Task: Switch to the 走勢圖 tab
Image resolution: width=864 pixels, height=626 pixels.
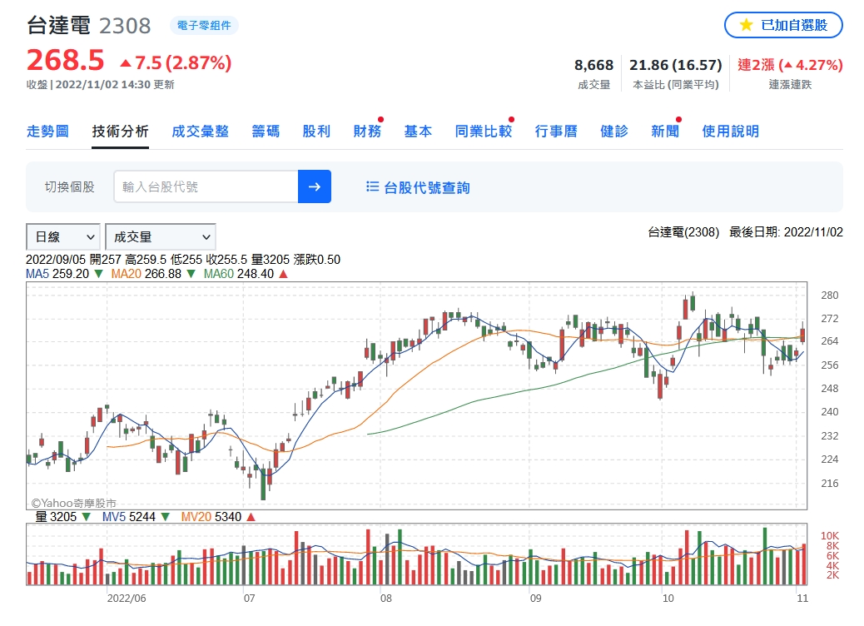Action: [47, 132]
